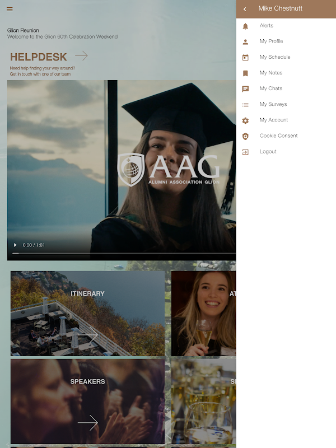Select My Account in the side menu
The height and width of the screenshot is (448, 336).
point(286,120)
